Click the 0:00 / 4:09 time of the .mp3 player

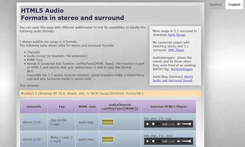tap(168, 142)
